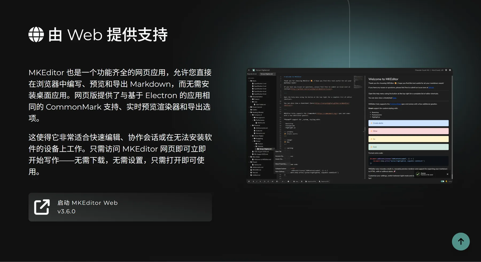Click the external link icon beside launch text
The width and height of the screenshot is (481, 262).
pos(42,207)
